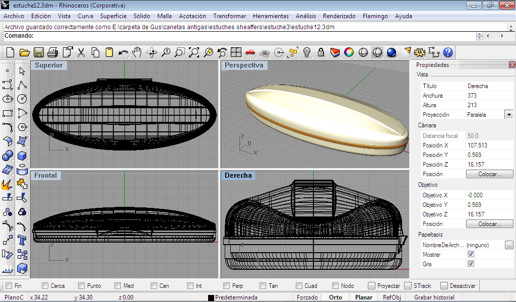Viewport: 516px width, 302px height.
Task: Click Colocar button under Cámara
Action: pos(489,174)
